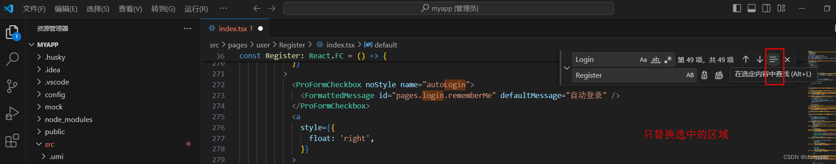Open customize layout icon
The image size is (836, 164).
781,8
